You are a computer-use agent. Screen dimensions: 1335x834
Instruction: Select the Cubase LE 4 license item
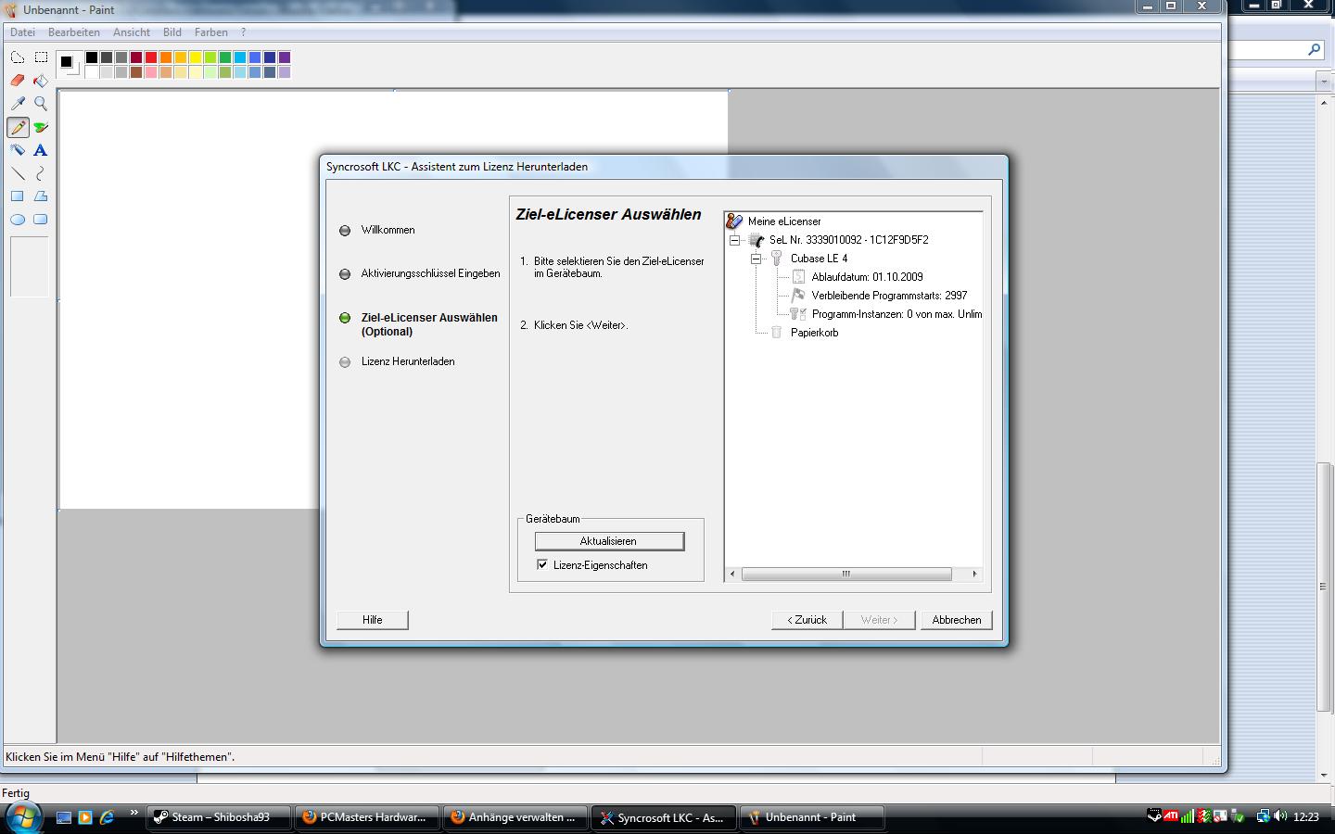pos(819,259)
